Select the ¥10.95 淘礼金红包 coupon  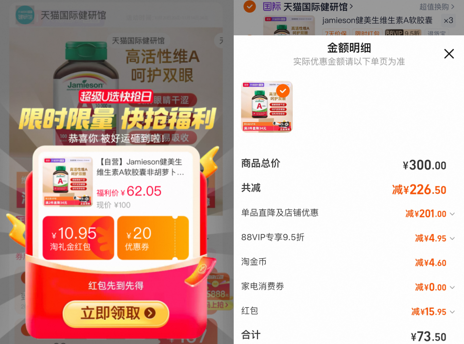(79, 238)
